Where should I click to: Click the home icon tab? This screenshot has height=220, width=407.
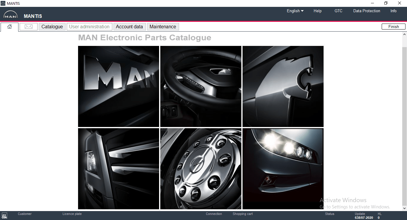tap(10, 27)
